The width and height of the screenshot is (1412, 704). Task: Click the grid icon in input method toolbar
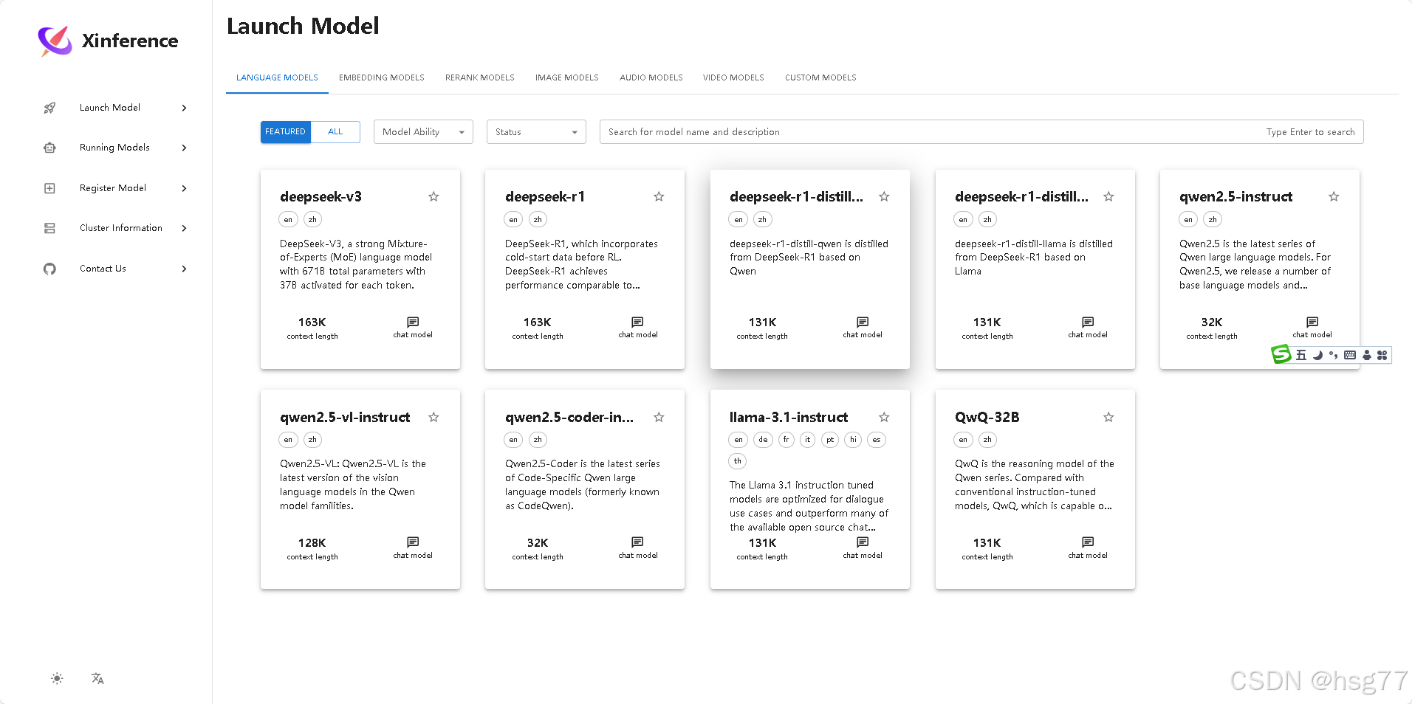tap(1382, 355)
